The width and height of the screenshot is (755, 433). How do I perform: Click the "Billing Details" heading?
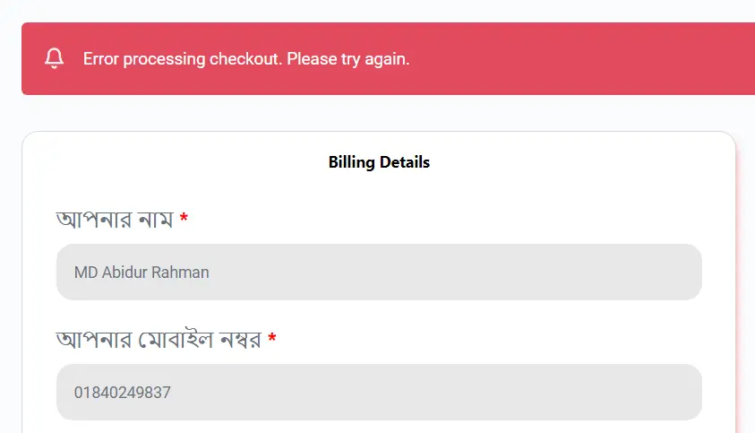click(x=379, y=162)
